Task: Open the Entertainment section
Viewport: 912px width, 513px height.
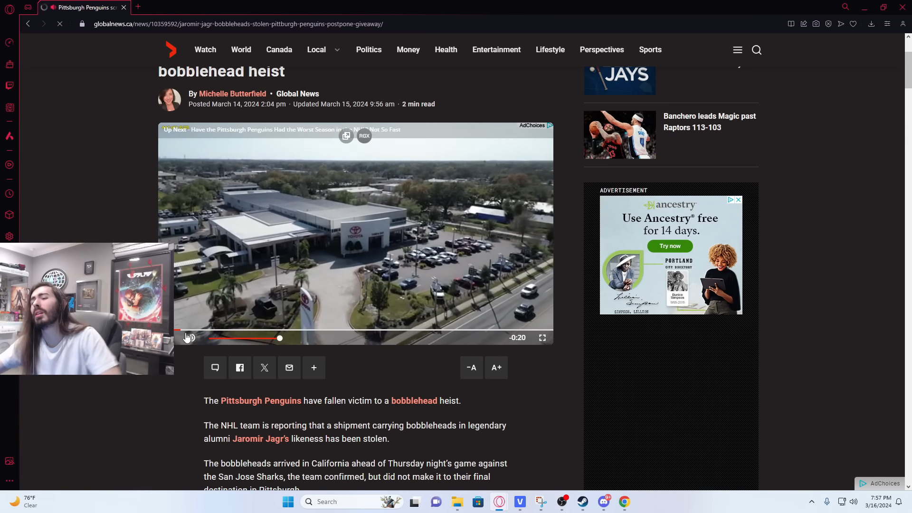Action: 497,50
